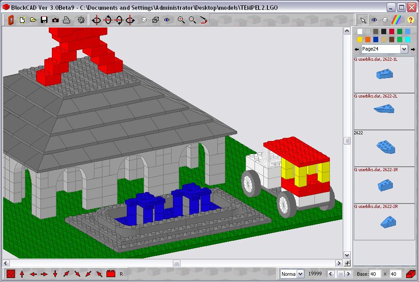Image resolution: width=419 pixels, height=282 pixels.
Task: Go to previous block page with left arrow
Action: click(x=357, y=50)
